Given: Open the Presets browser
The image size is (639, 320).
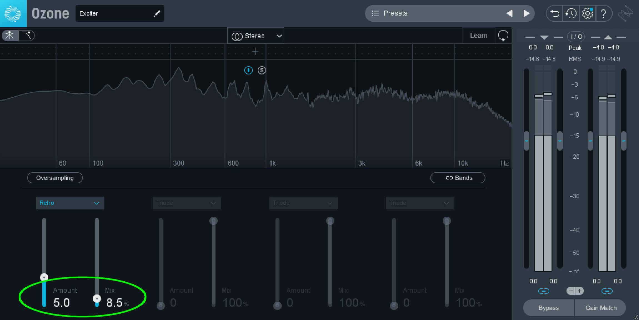Looking at the screenshot, I should (450, 13).
